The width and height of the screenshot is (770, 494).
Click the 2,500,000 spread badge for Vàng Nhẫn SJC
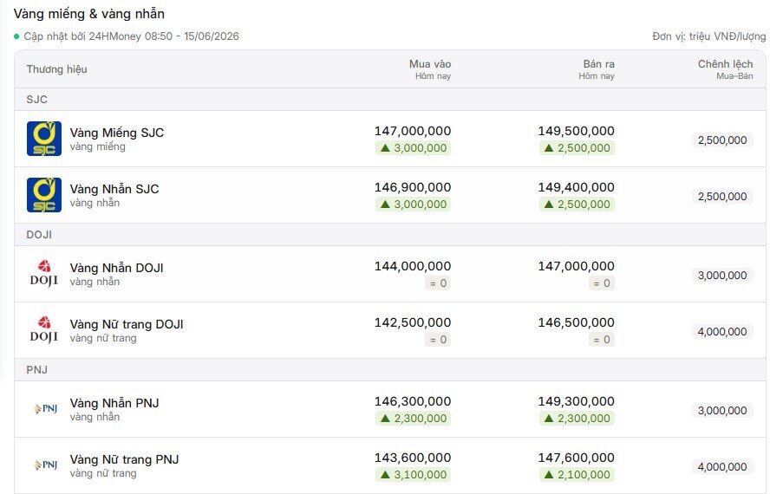point(722,197)
